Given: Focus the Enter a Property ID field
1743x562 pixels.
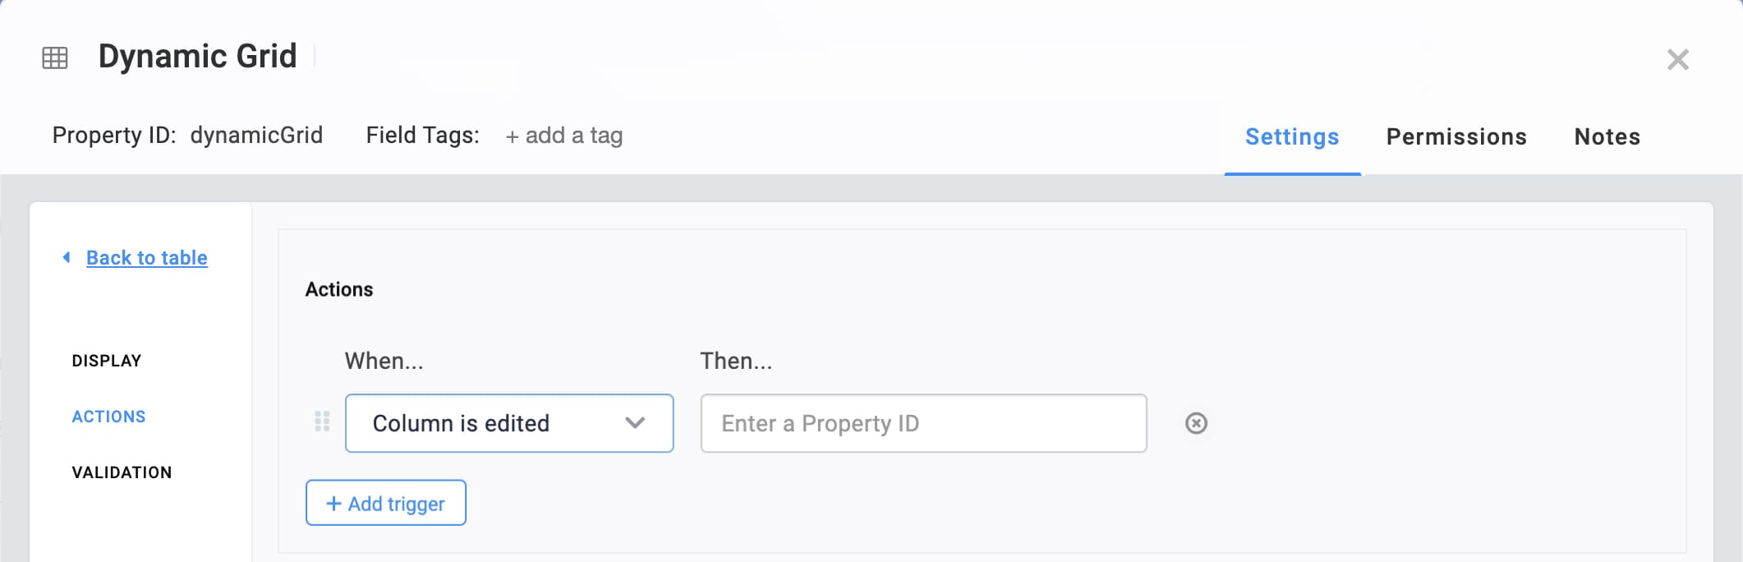Looking at the screenshot, I should 923,423.
